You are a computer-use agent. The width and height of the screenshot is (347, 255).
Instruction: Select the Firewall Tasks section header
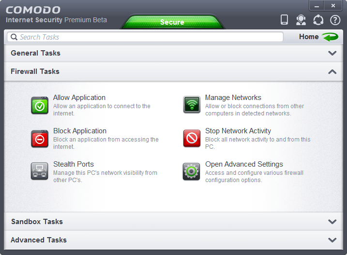coord(173,71)
